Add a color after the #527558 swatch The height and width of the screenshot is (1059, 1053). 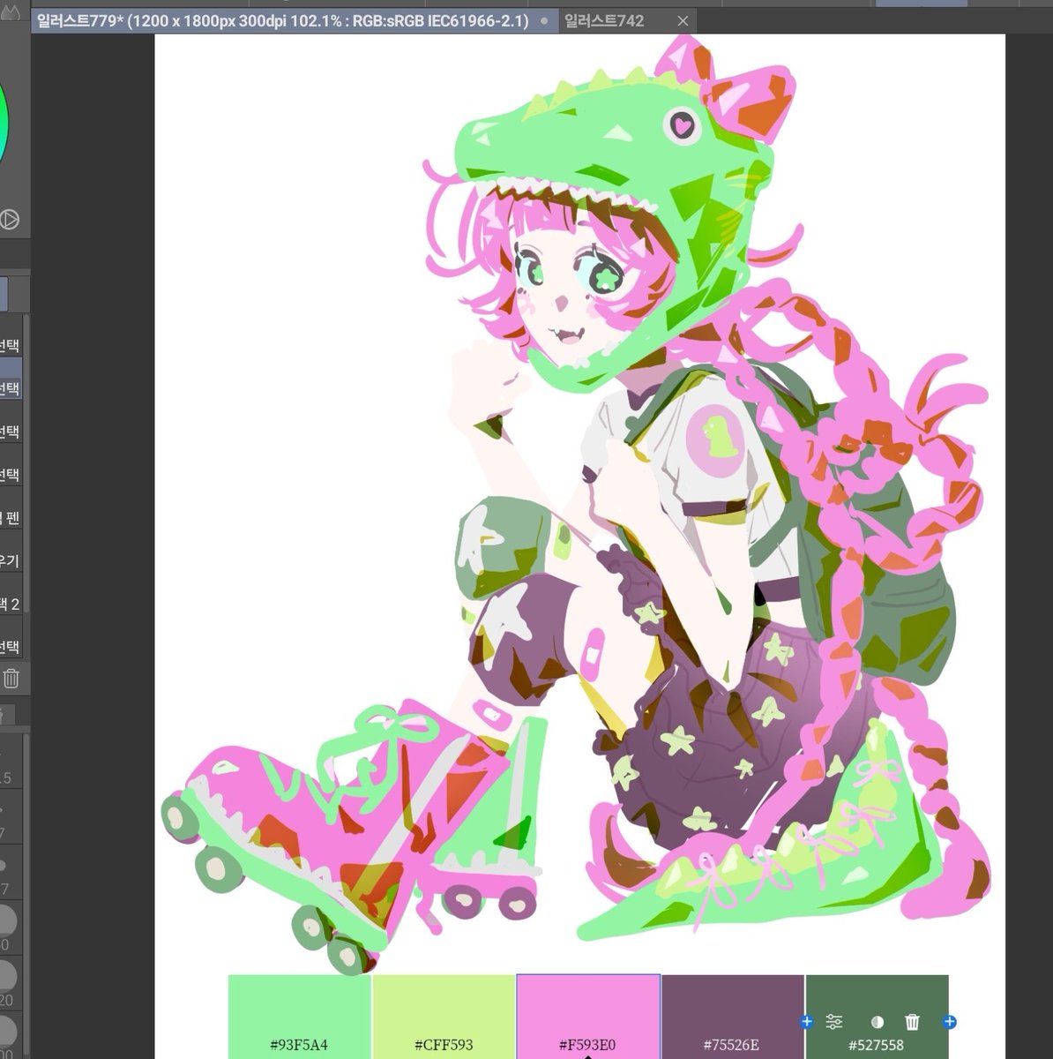pos(950,1022)
